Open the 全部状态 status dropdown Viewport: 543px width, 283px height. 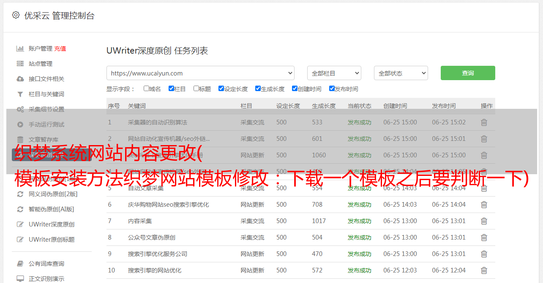(x=401, y=73)
